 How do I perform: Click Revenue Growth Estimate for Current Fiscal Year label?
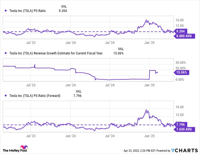tap(68, 53)
